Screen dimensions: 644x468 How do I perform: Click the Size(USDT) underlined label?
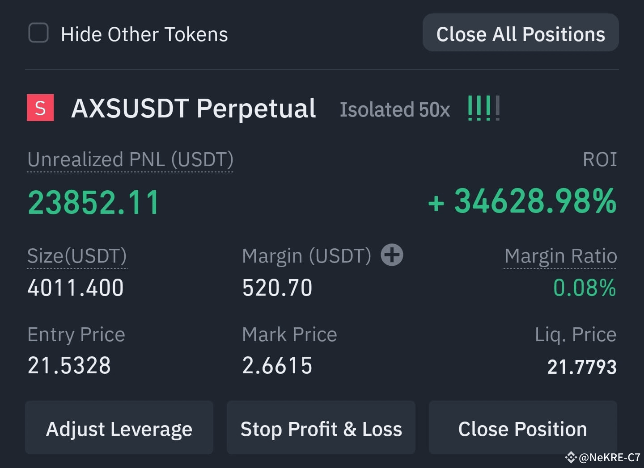(x=77, y=256)
